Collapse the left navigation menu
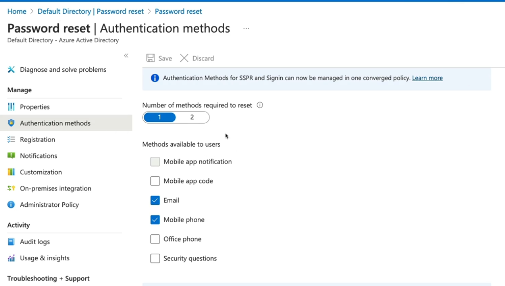The image size is (505, 286). (x=126, y=55)
